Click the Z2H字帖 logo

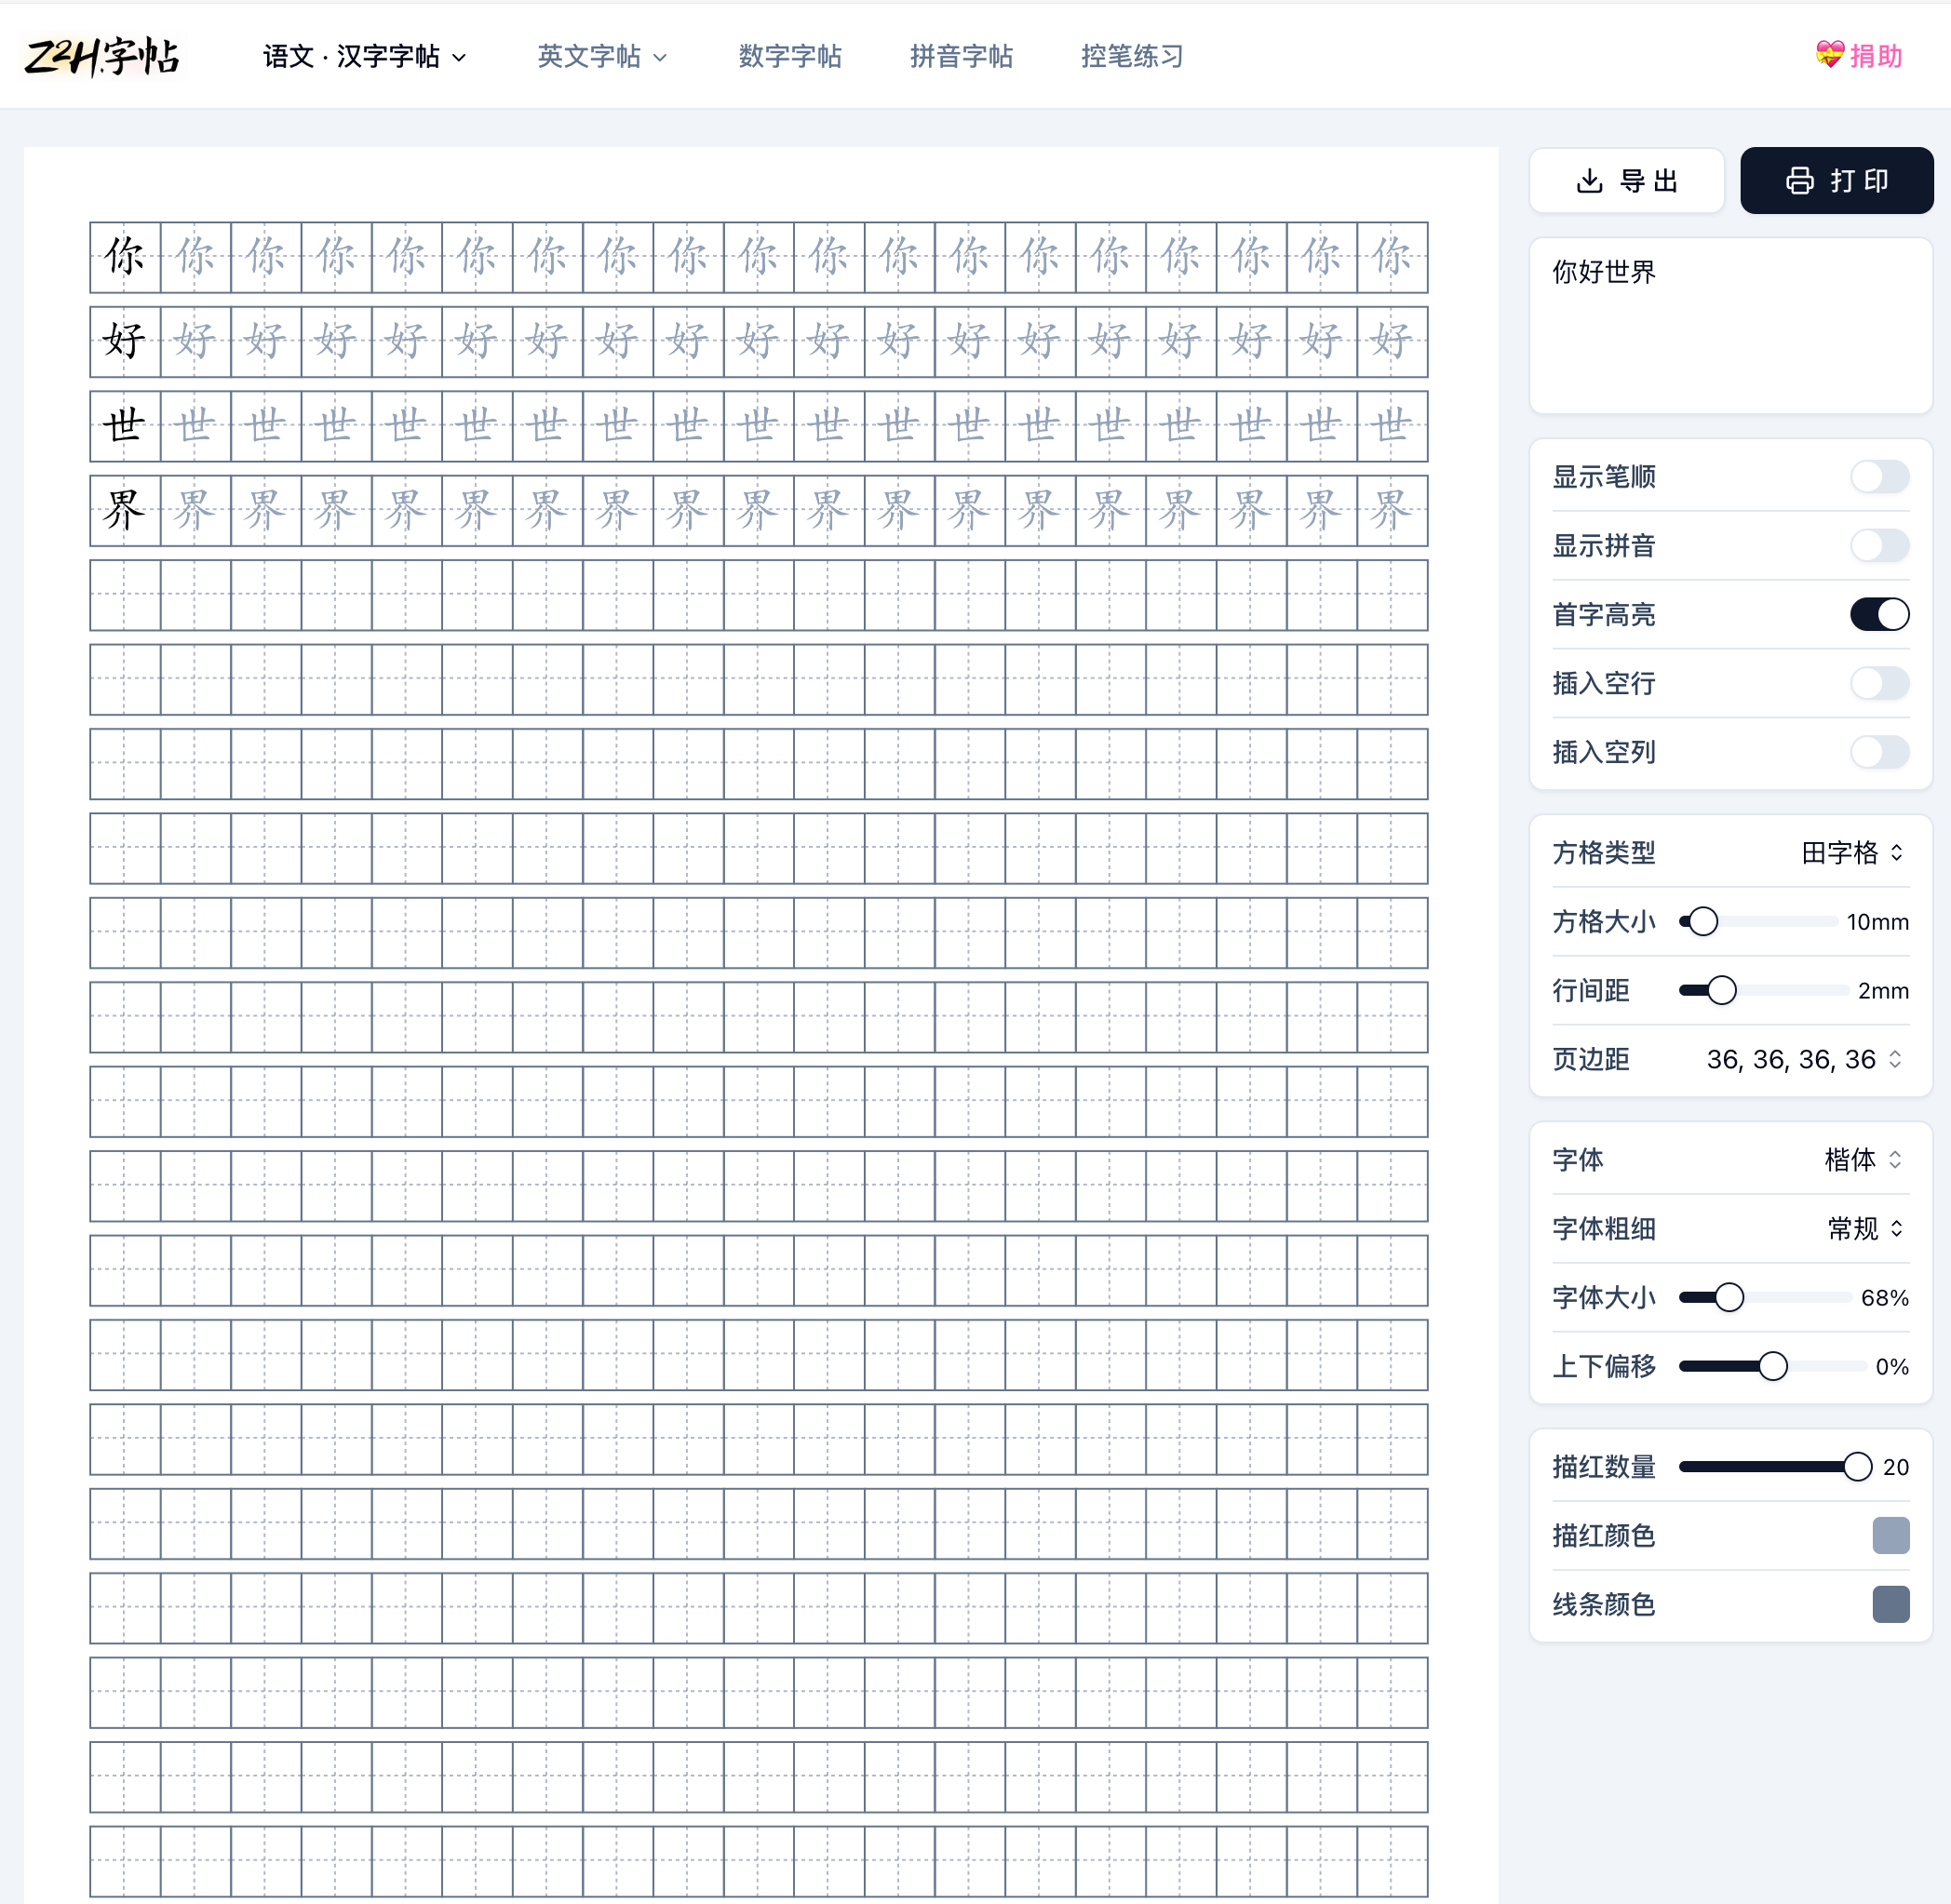(x=102, y=56)
